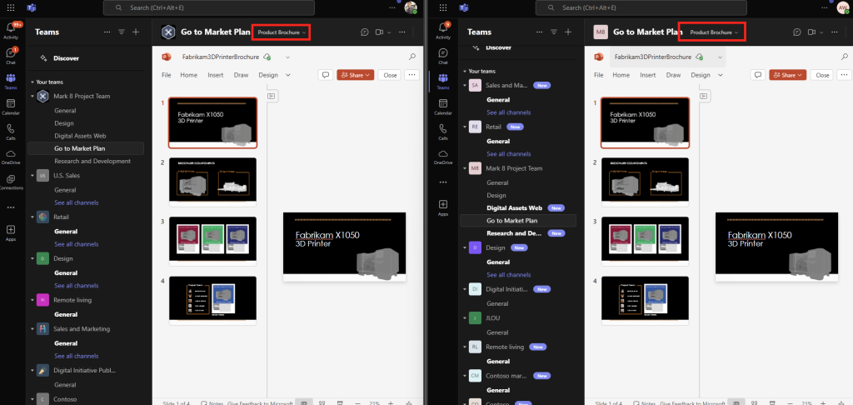
Task: Toggle slide panel icon in right window
Action: pos(704,96)
